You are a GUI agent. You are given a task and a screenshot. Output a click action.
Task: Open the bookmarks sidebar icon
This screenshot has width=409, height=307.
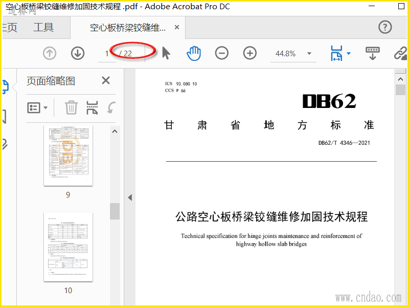(x=4, y=117)
